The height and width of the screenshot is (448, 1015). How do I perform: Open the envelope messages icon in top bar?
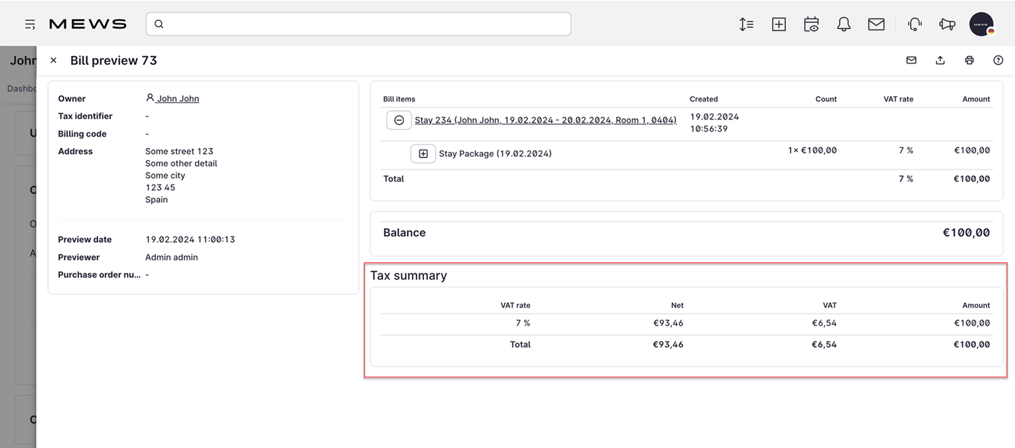(x=876, y=24)
